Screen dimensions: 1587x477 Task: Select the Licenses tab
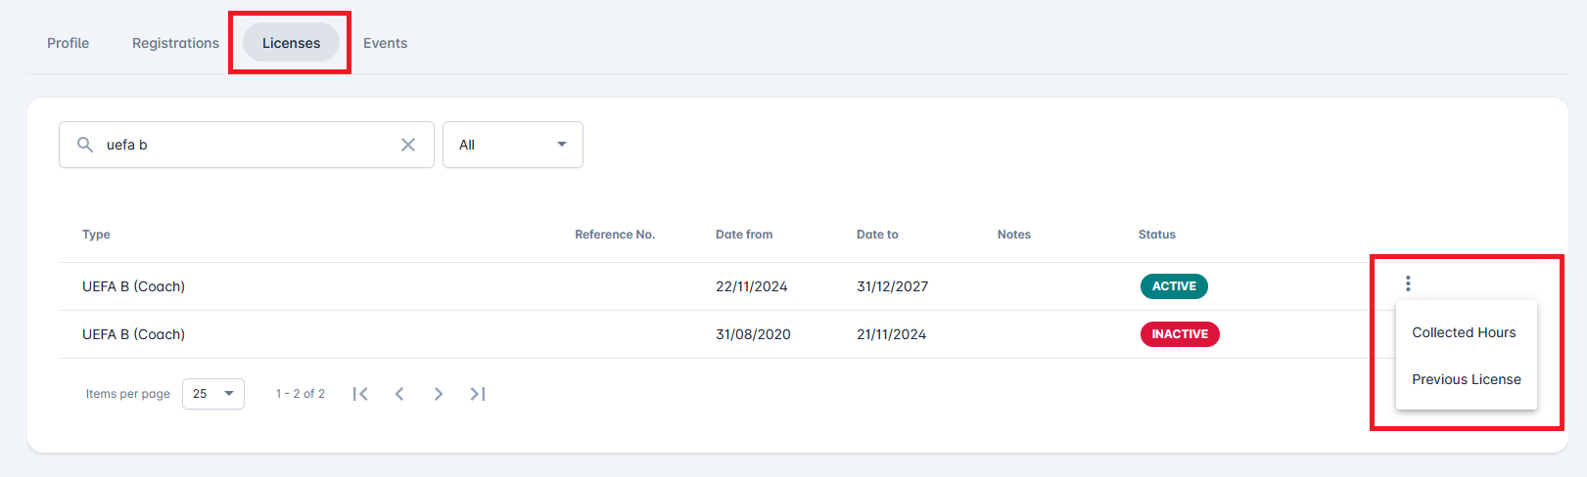coord(291,43)
